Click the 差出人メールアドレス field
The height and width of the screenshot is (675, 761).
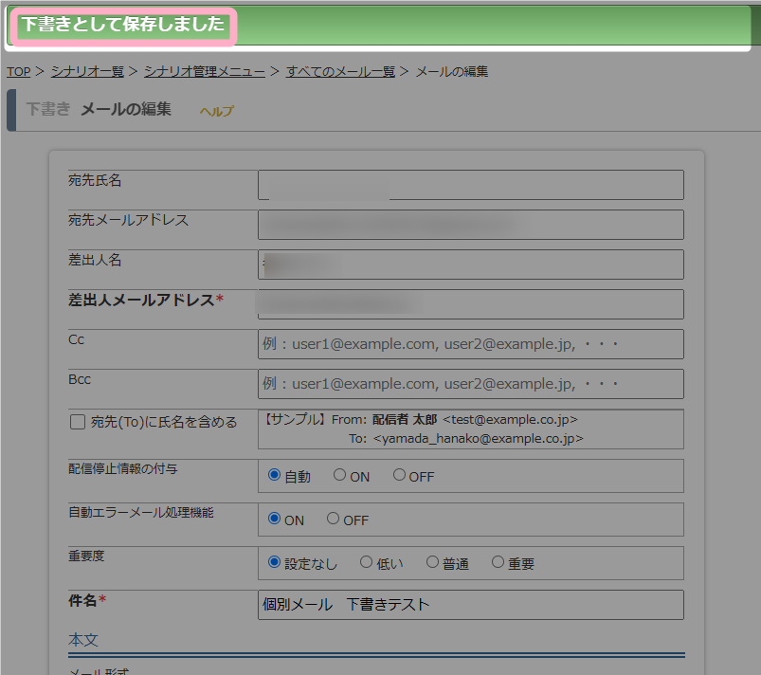coord(471,304)
